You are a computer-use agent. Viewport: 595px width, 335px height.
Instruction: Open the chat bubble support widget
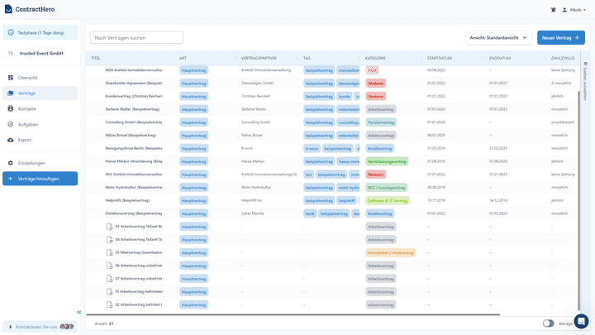pos(581,321)
